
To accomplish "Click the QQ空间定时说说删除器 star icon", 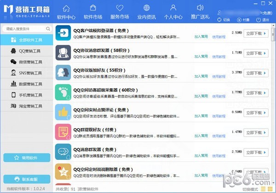I will (x=63, y=172).
